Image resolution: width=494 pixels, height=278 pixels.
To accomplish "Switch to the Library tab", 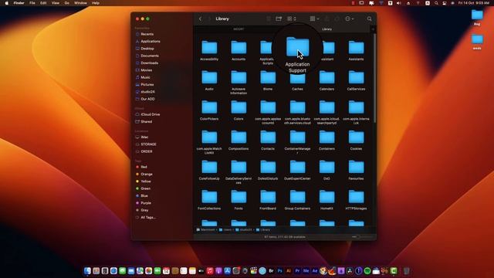I will click(327, 29).
